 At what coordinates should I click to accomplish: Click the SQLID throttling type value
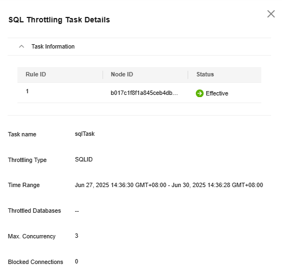[x=83, y=159]
